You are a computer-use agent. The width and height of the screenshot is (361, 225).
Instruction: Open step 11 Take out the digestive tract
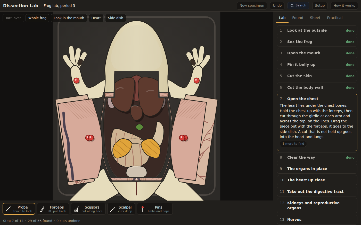pos(317,192)
